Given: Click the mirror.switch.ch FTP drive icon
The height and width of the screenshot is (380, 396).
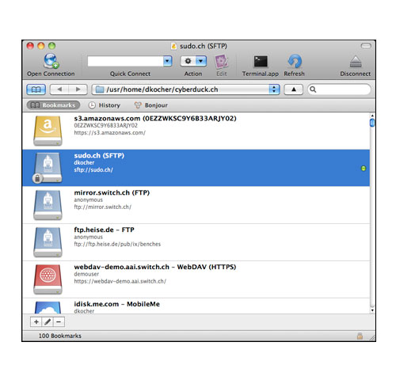Looking at the screenshot, I should point(48,205).
